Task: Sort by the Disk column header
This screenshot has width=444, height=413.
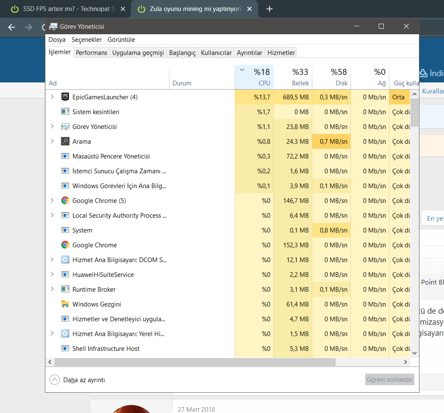Action: (x=331, y=77)
